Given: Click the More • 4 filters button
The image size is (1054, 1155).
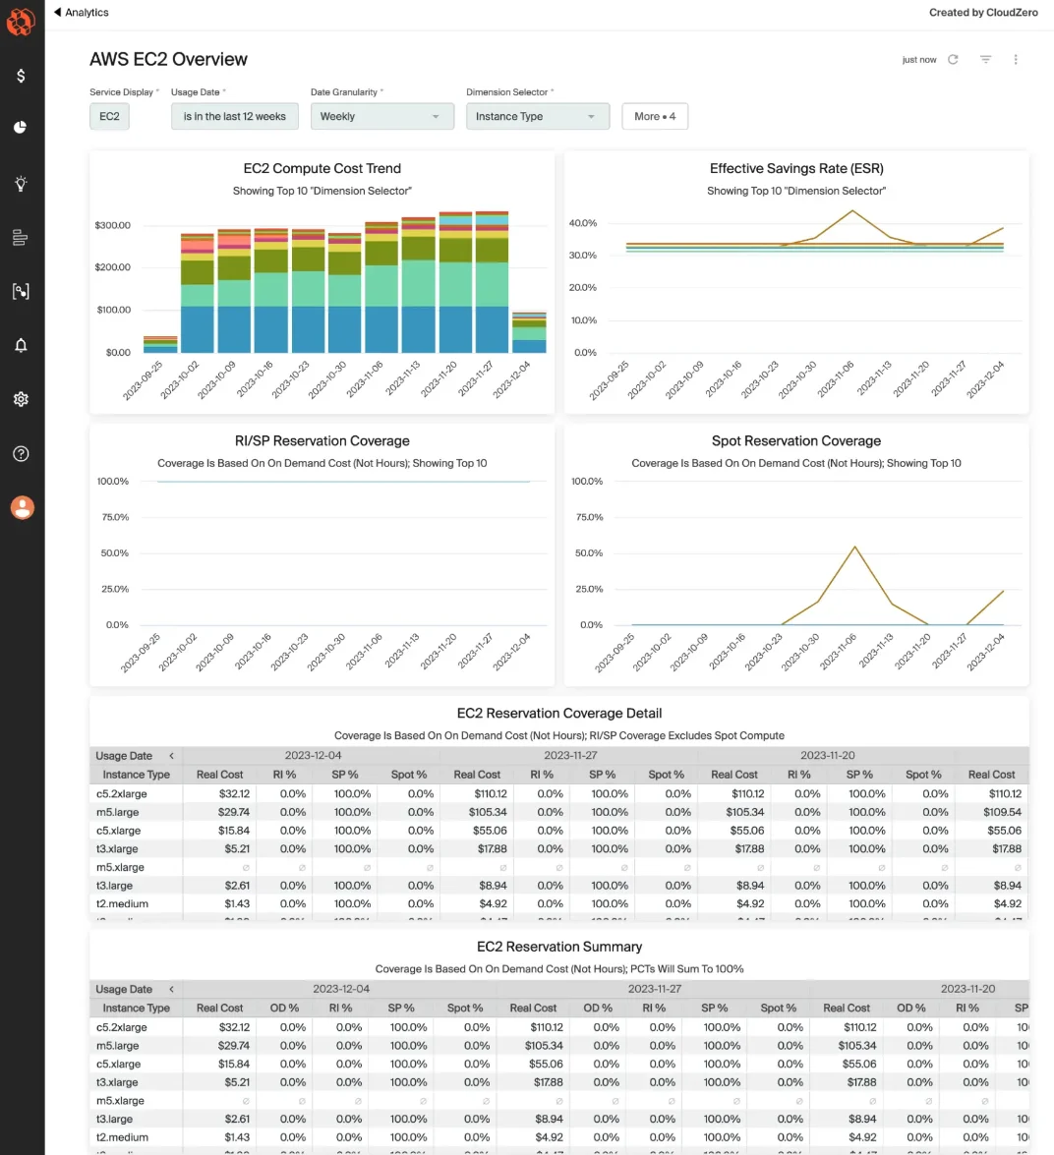Looking at the screenshot, I should [x=655, y=116].
